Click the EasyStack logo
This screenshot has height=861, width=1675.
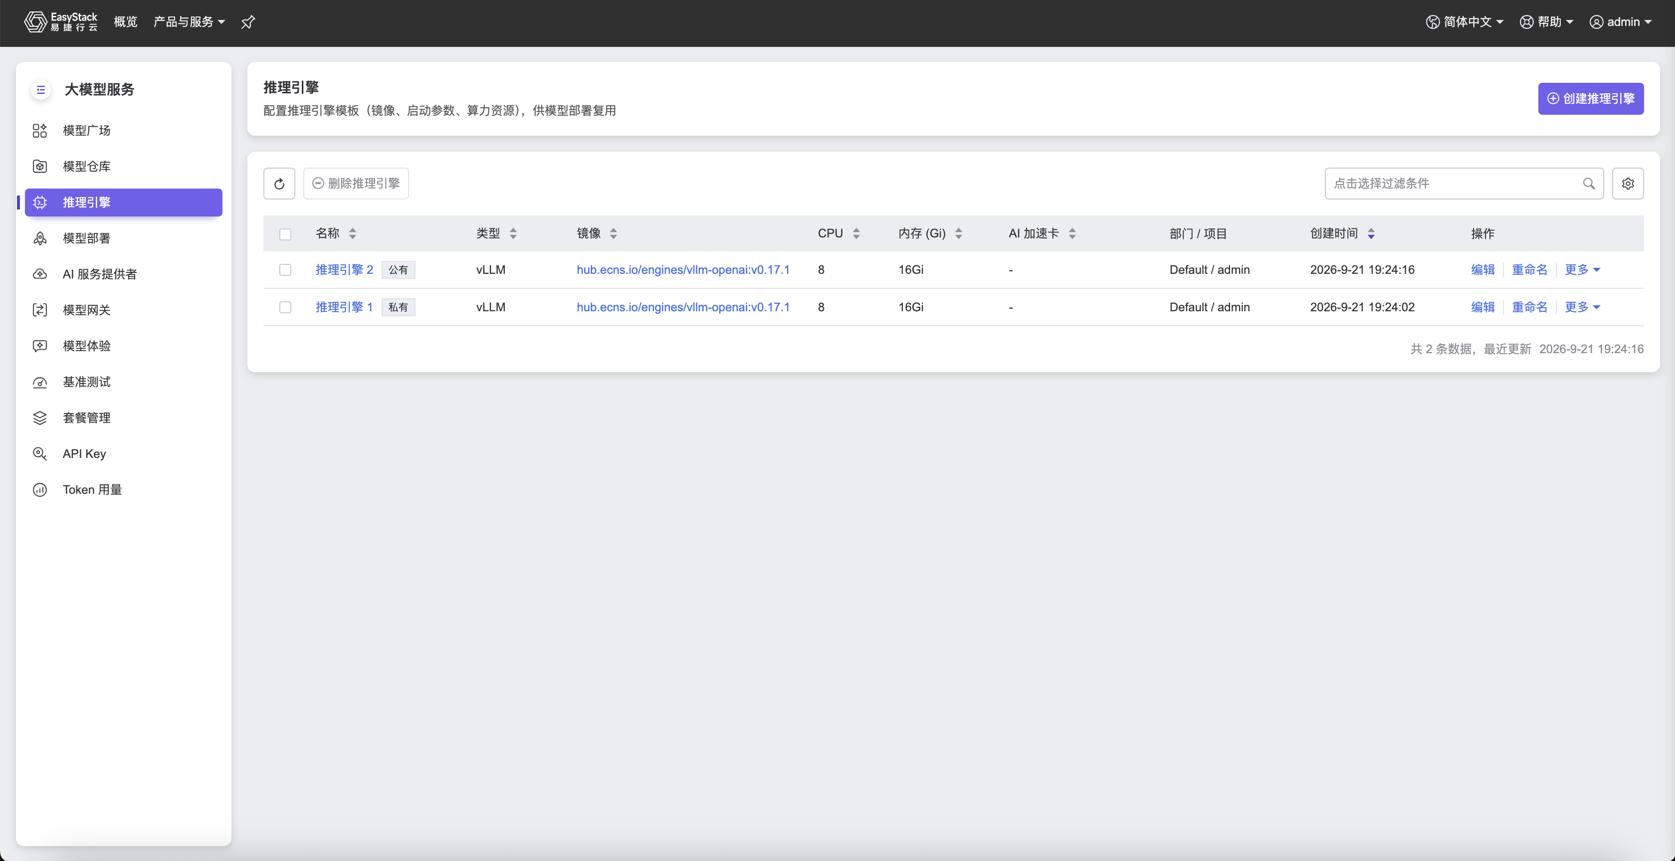point(60,21)
